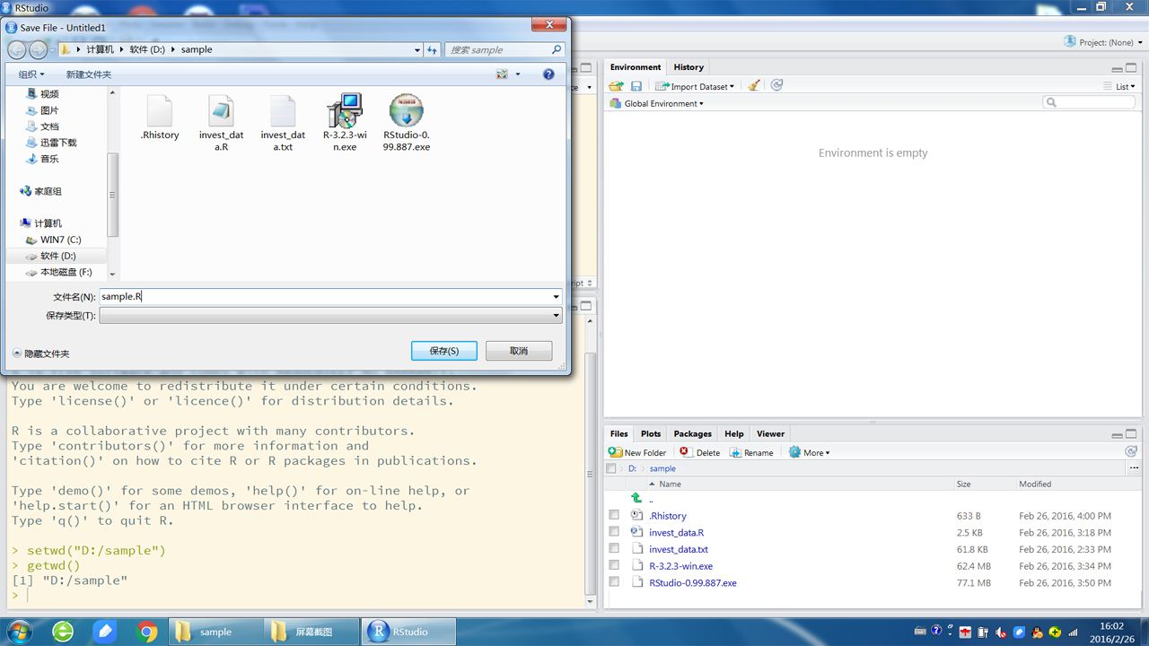
Task: Click the refresh icon in Files pane
Action: pyautogui.click(x=1131, y=452)
